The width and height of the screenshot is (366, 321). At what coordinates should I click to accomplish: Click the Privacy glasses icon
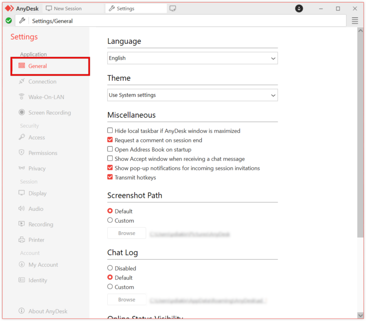pos(22,168)
